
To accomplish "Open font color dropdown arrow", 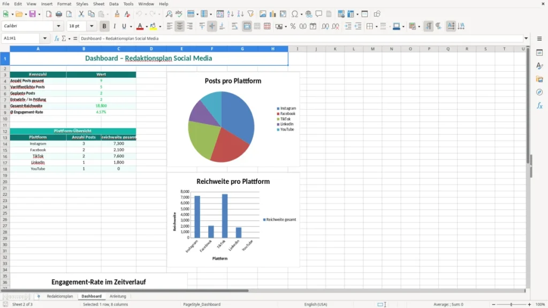I will 147,27.
